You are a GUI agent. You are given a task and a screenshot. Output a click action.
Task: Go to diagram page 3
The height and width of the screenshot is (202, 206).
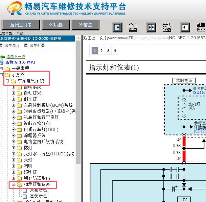[x=108, y=51]
